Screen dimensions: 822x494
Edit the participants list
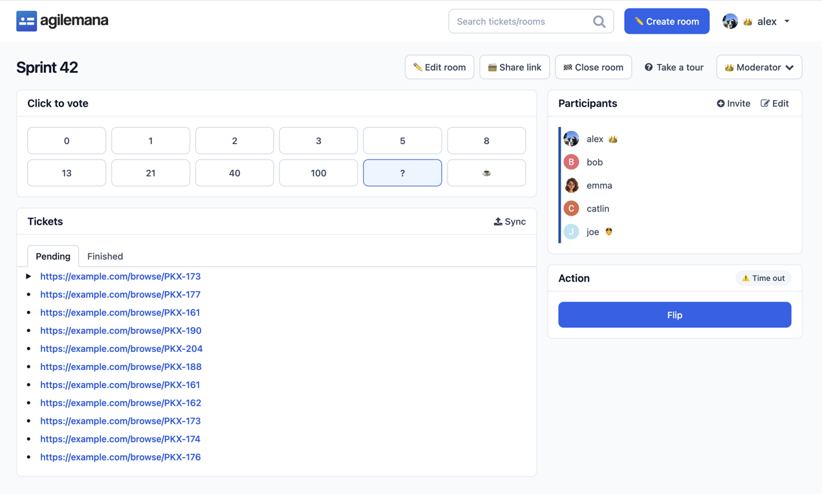(x=775, y=103)
